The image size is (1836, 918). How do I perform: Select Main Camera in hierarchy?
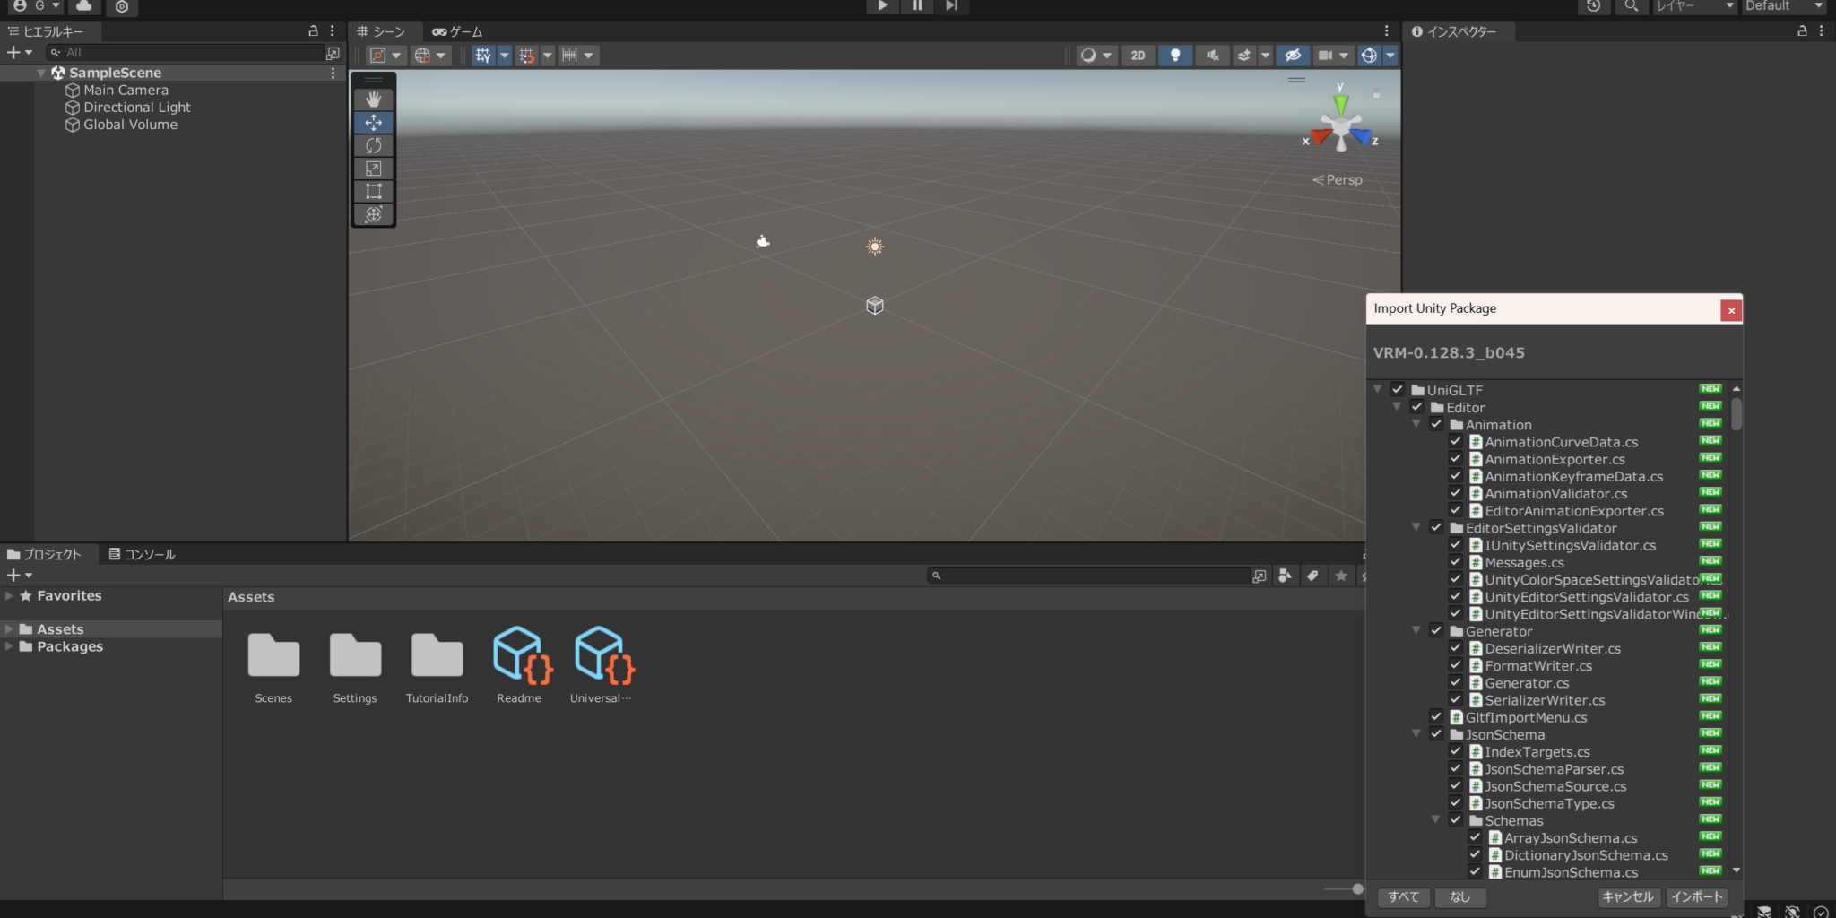coord(126,90)
